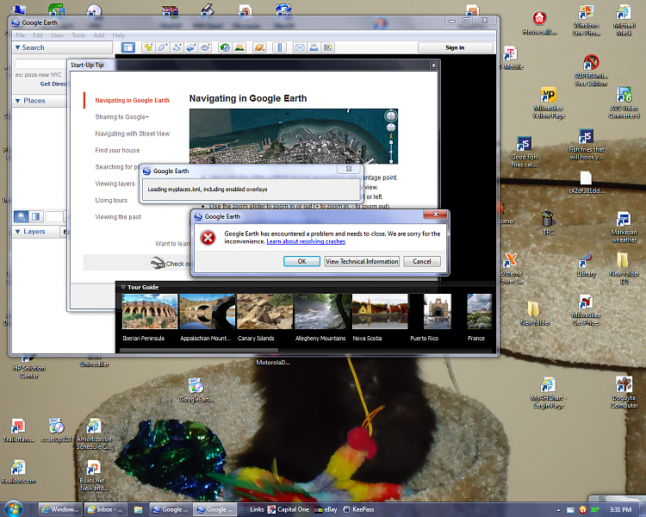Open Learn about resolving crashes link
The image size is (646, 517).
click(306, 241)
